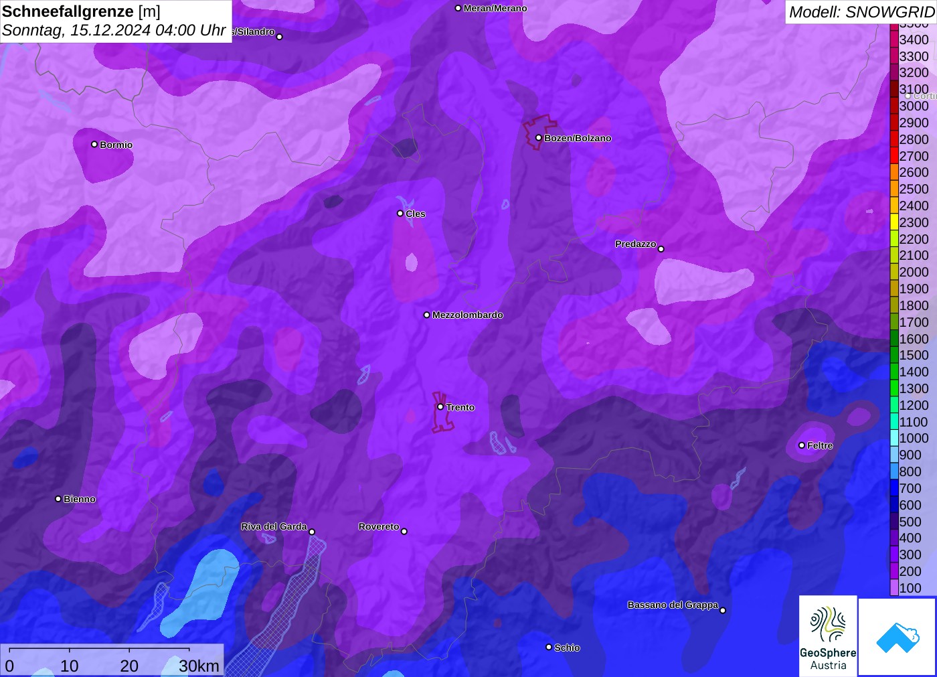The width and height of the screenshot is (937, 677).
Task: Click the 1200 m legend color swatch
Action: 894,405
